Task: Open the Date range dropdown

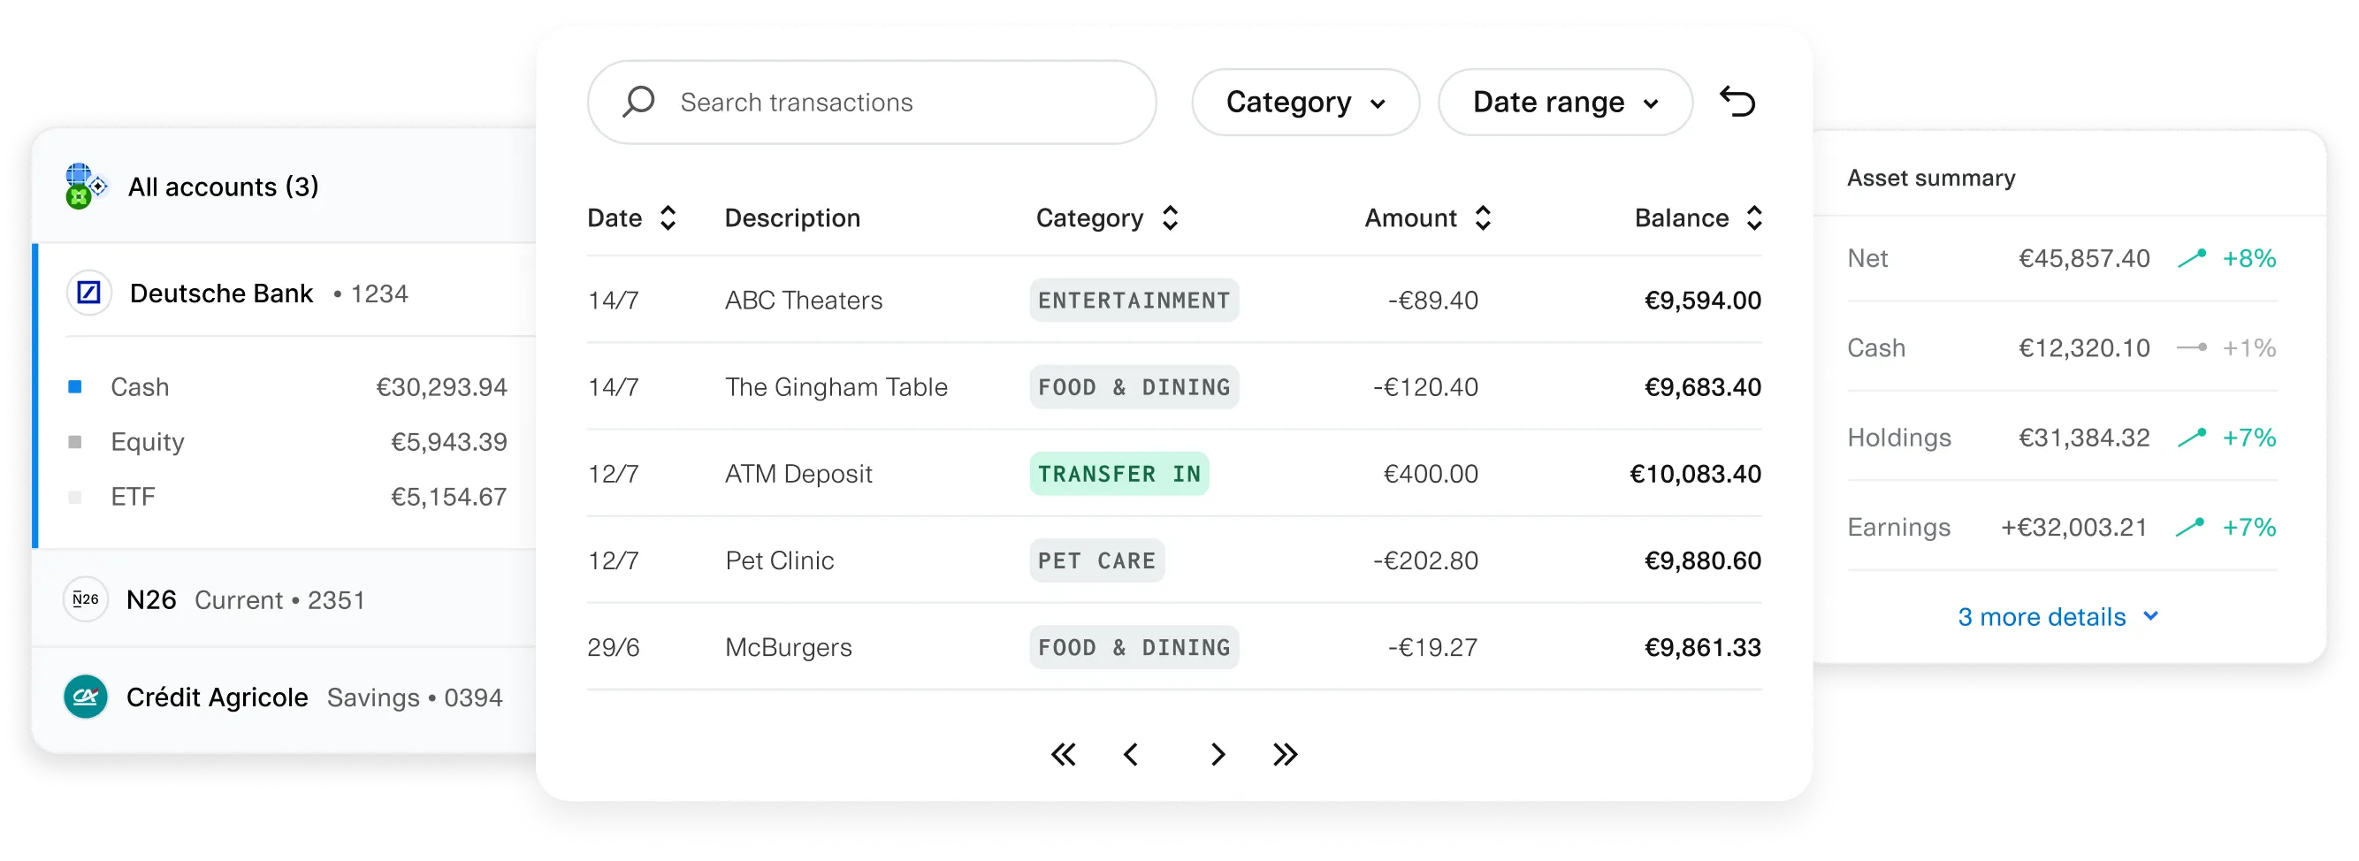Action: 1565,102
